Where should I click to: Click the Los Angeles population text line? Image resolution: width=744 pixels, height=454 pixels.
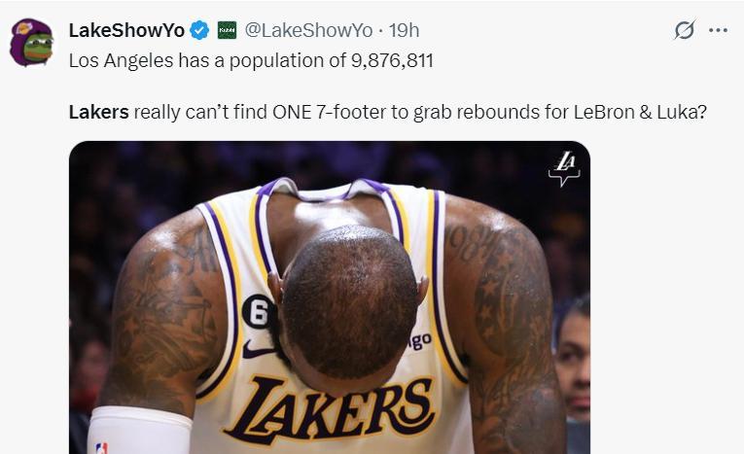(x=251, y=60)
